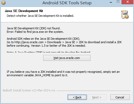The image size is (134, 104).
Task: Click the 'environment variable JAVA_HOME' line
Action: point(37,75)
